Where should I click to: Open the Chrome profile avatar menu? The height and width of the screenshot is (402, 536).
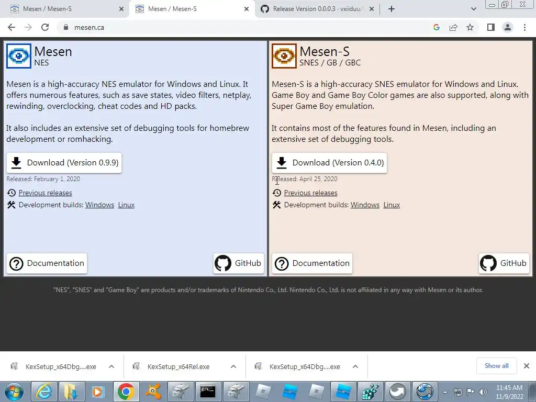(x=508, y=27)
